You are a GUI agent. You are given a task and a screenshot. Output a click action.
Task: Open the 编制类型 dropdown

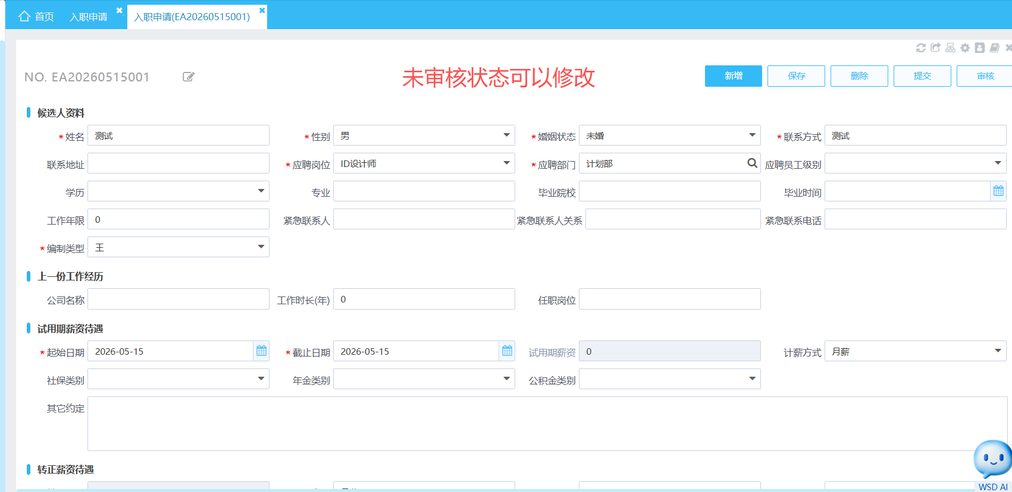tap(261, 247)
